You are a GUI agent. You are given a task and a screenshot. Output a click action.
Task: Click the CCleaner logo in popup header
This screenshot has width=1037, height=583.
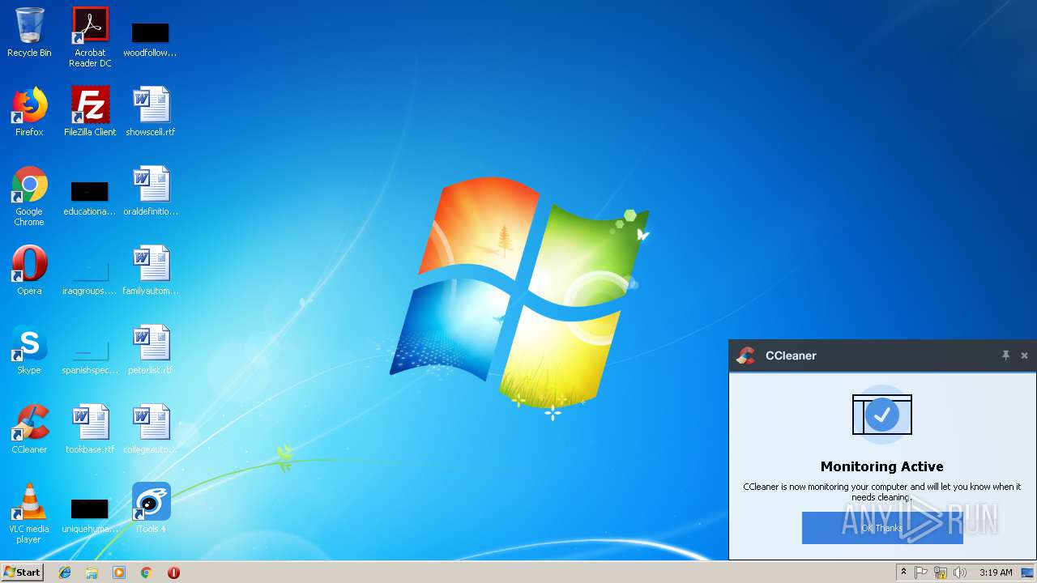tap(745, 355)
